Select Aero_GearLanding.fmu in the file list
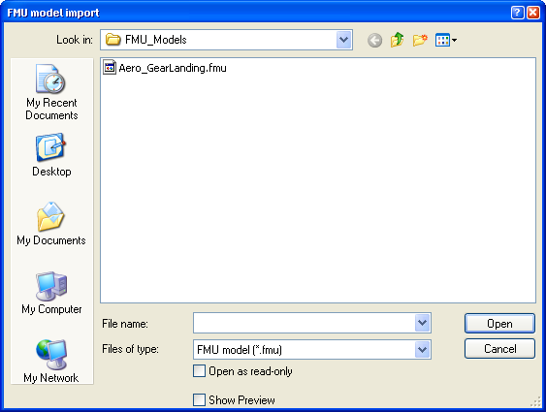Image resolution: width=546 pixels, height=412 pixels. click(x=165, y=68)
